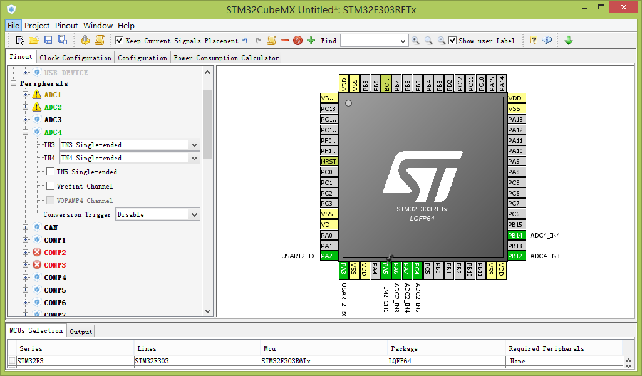The image size is (642, 376).
Task: Click the first magnifier zoom icon
Action: click(416, 41)
